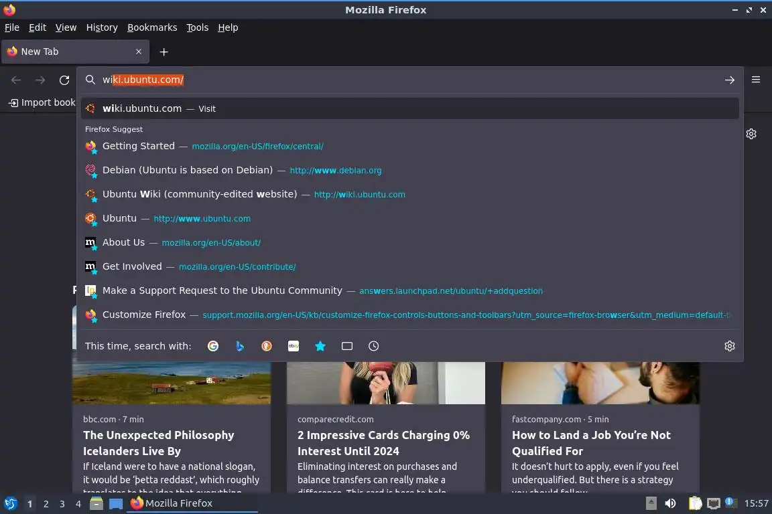Image resolution: width=772 pixels, height=514 pixels.
Task: Open the Ubuntu Wiki community-edited website suggestion
Action: click(409, 194)
